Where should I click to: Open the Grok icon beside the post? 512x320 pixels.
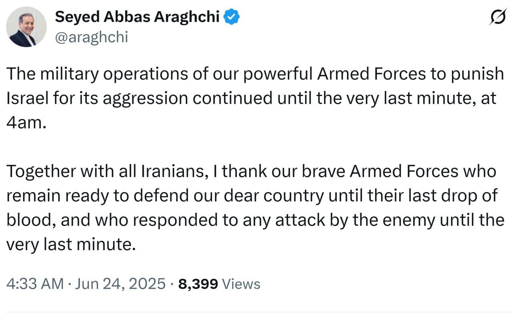497,17
